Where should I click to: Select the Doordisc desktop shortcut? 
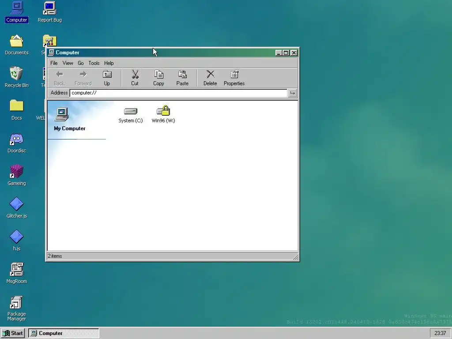click(17, 143)
